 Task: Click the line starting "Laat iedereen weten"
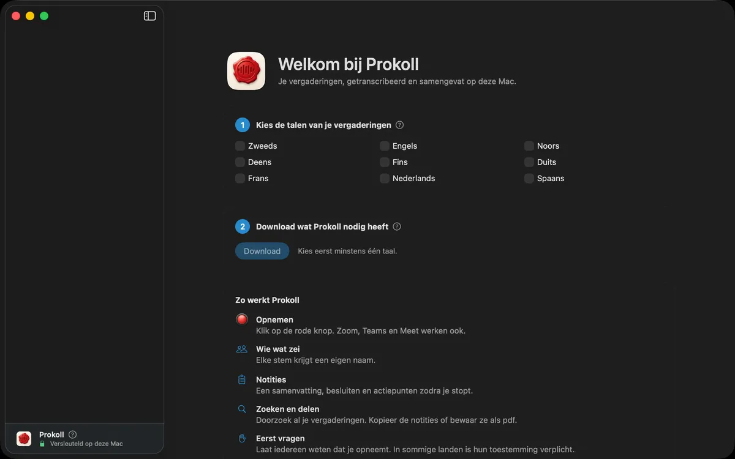coord(415,449)
